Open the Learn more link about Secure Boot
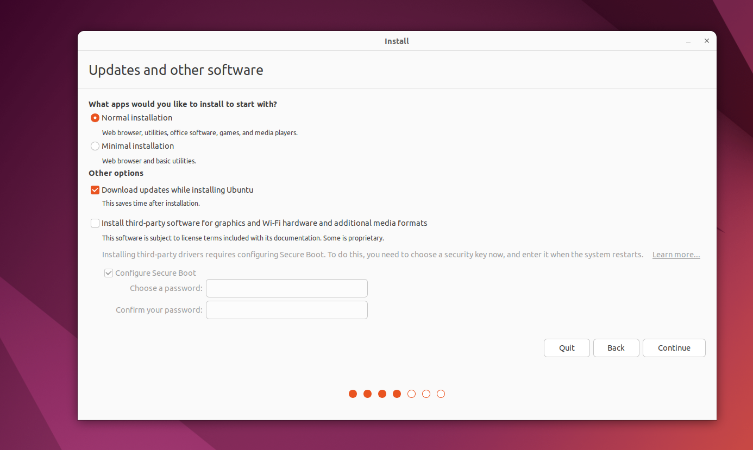Image resolution: width=753 pixels, height=450 pixels. pos(676,254)
